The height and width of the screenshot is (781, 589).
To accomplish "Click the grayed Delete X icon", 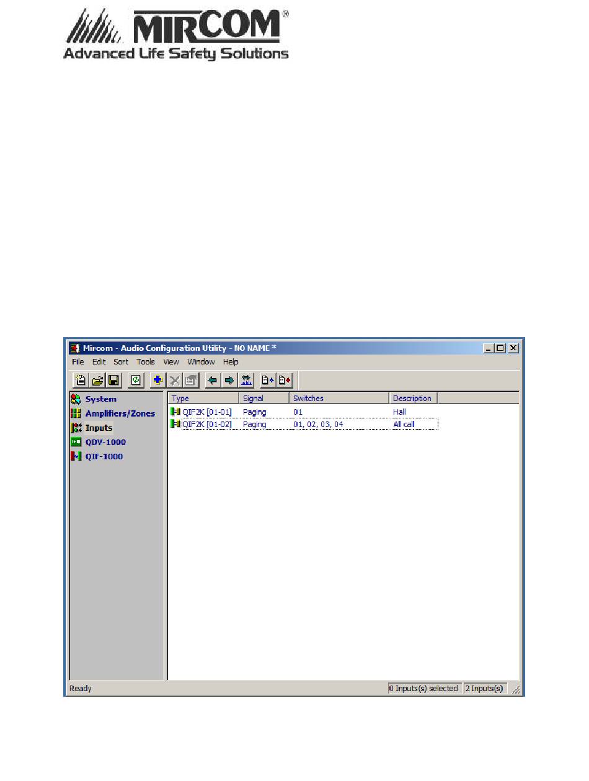I will pyautogui.click(x=175, y=380).
